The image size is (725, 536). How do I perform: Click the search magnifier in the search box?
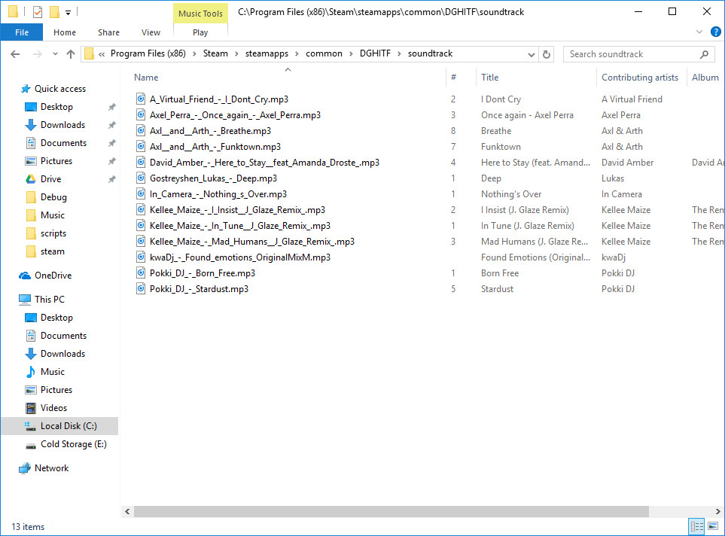coord(702,53)
